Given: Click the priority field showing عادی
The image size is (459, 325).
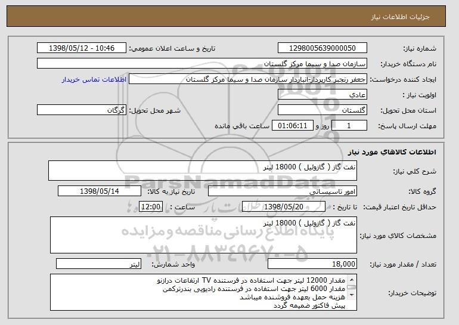Looking at the screenshot, I should click(x=322, y=95).
